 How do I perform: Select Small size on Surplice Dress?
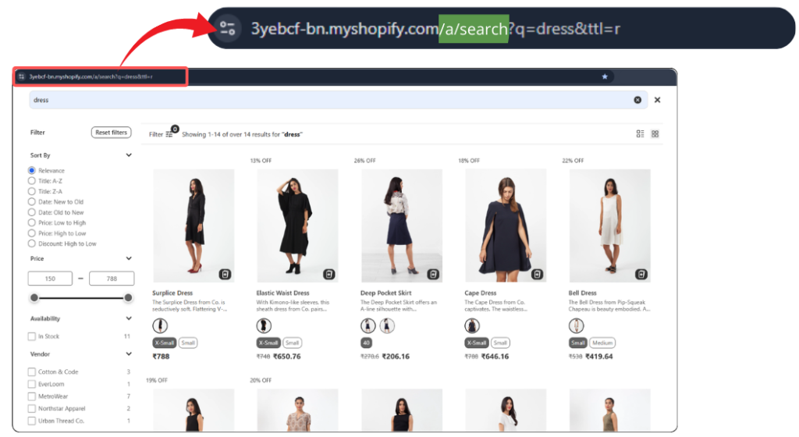click(x=188, y=343)
